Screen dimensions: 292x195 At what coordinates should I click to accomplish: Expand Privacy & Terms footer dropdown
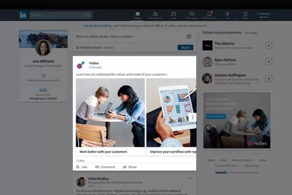pos(243,160)
